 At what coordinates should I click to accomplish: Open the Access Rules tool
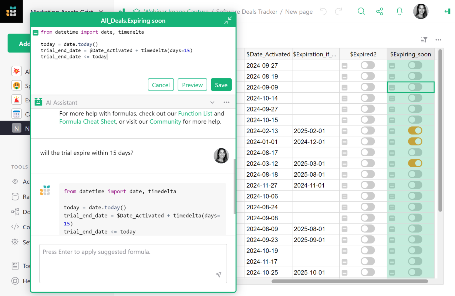(x=15, y=181)
